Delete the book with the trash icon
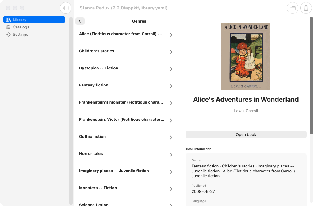314x206 pixels. [x=306, y=8]
